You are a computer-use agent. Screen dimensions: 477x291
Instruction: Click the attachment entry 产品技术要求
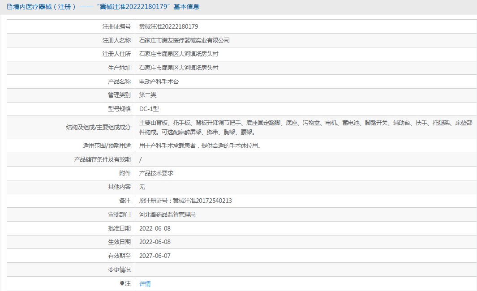tap(155, 173)
